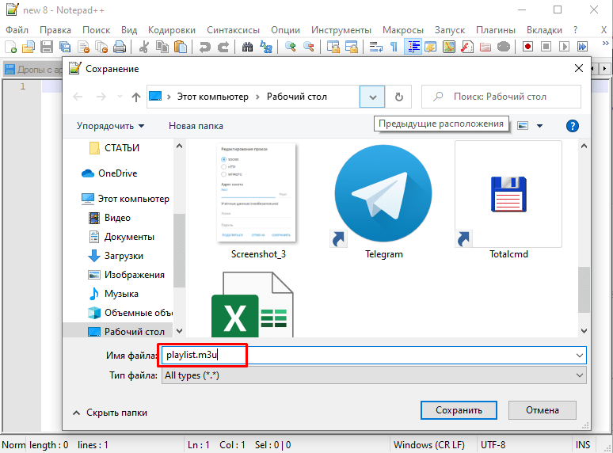Click Рабочий стол in address breadcrumb
The height and width of the screenshot is (453, 613).
click(297, 97)
